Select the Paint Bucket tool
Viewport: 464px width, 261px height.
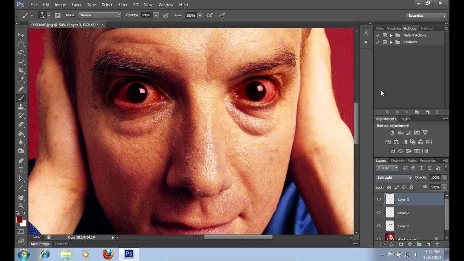coord(21,133)
